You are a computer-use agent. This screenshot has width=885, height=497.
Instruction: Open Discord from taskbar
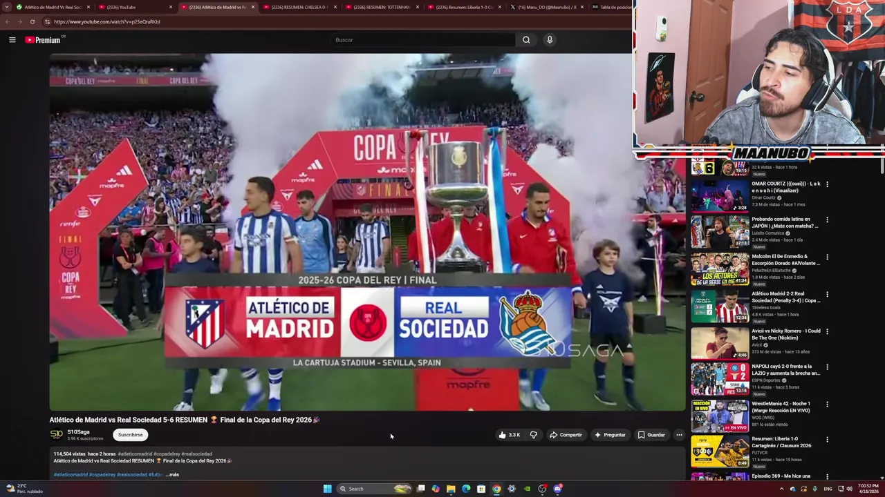pos(557,489)
